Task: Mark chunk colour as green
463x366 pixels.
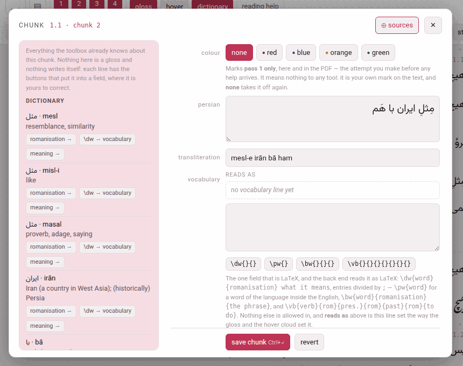Action: tap(378, 53)
